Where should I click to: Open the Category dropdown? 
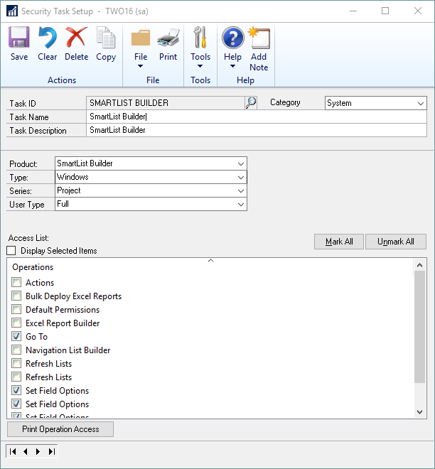(x=421, y=104)
